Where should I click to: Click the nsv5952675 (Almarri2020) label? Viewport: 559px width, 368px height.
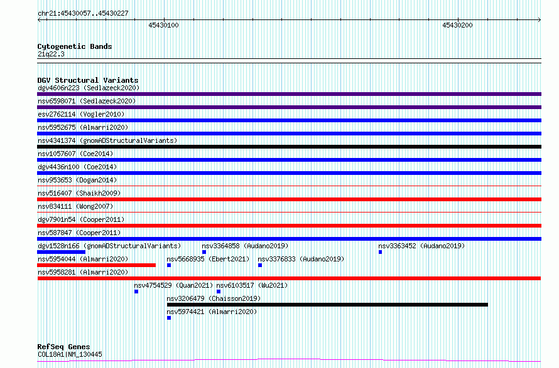(x=83, y=127)
